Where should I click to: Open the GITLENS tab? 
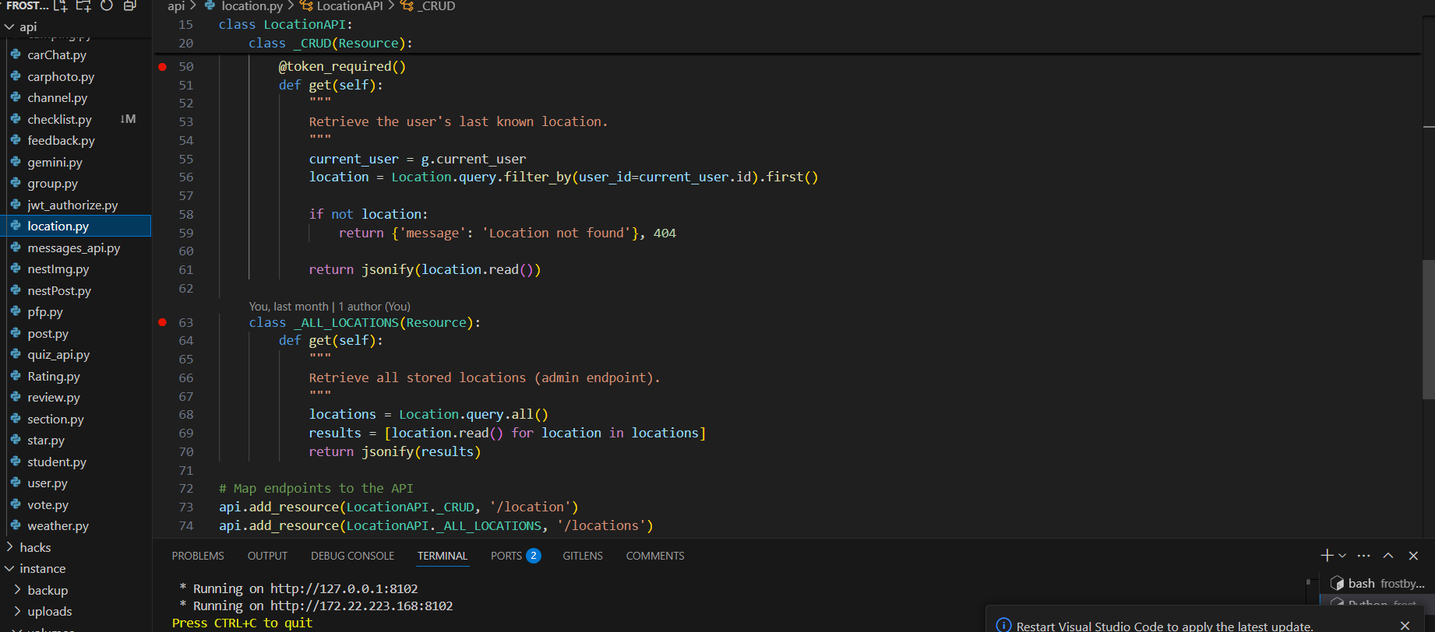tap(583, 556)
